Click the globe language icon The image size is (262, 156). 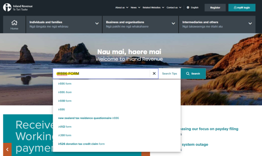click(x=188, y=7)
